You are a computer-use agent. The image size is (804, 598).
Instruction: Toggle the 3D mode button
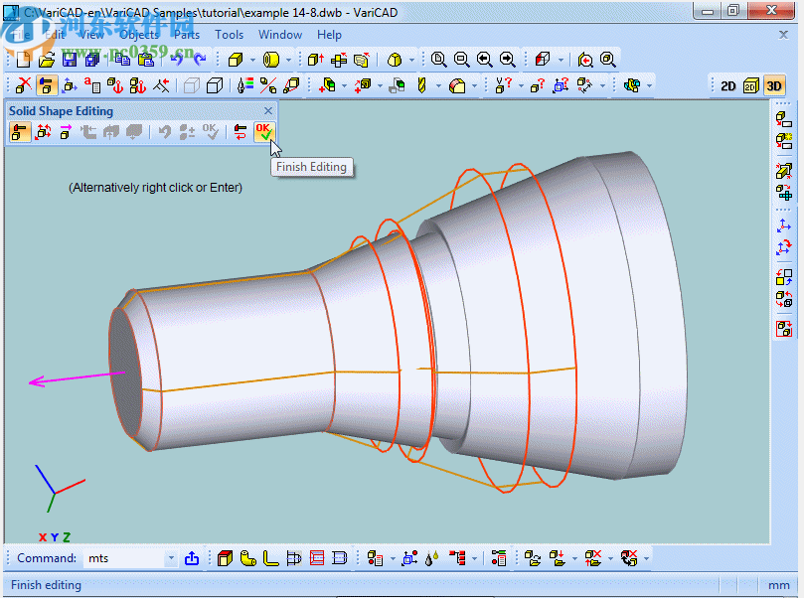click(774, 86)
